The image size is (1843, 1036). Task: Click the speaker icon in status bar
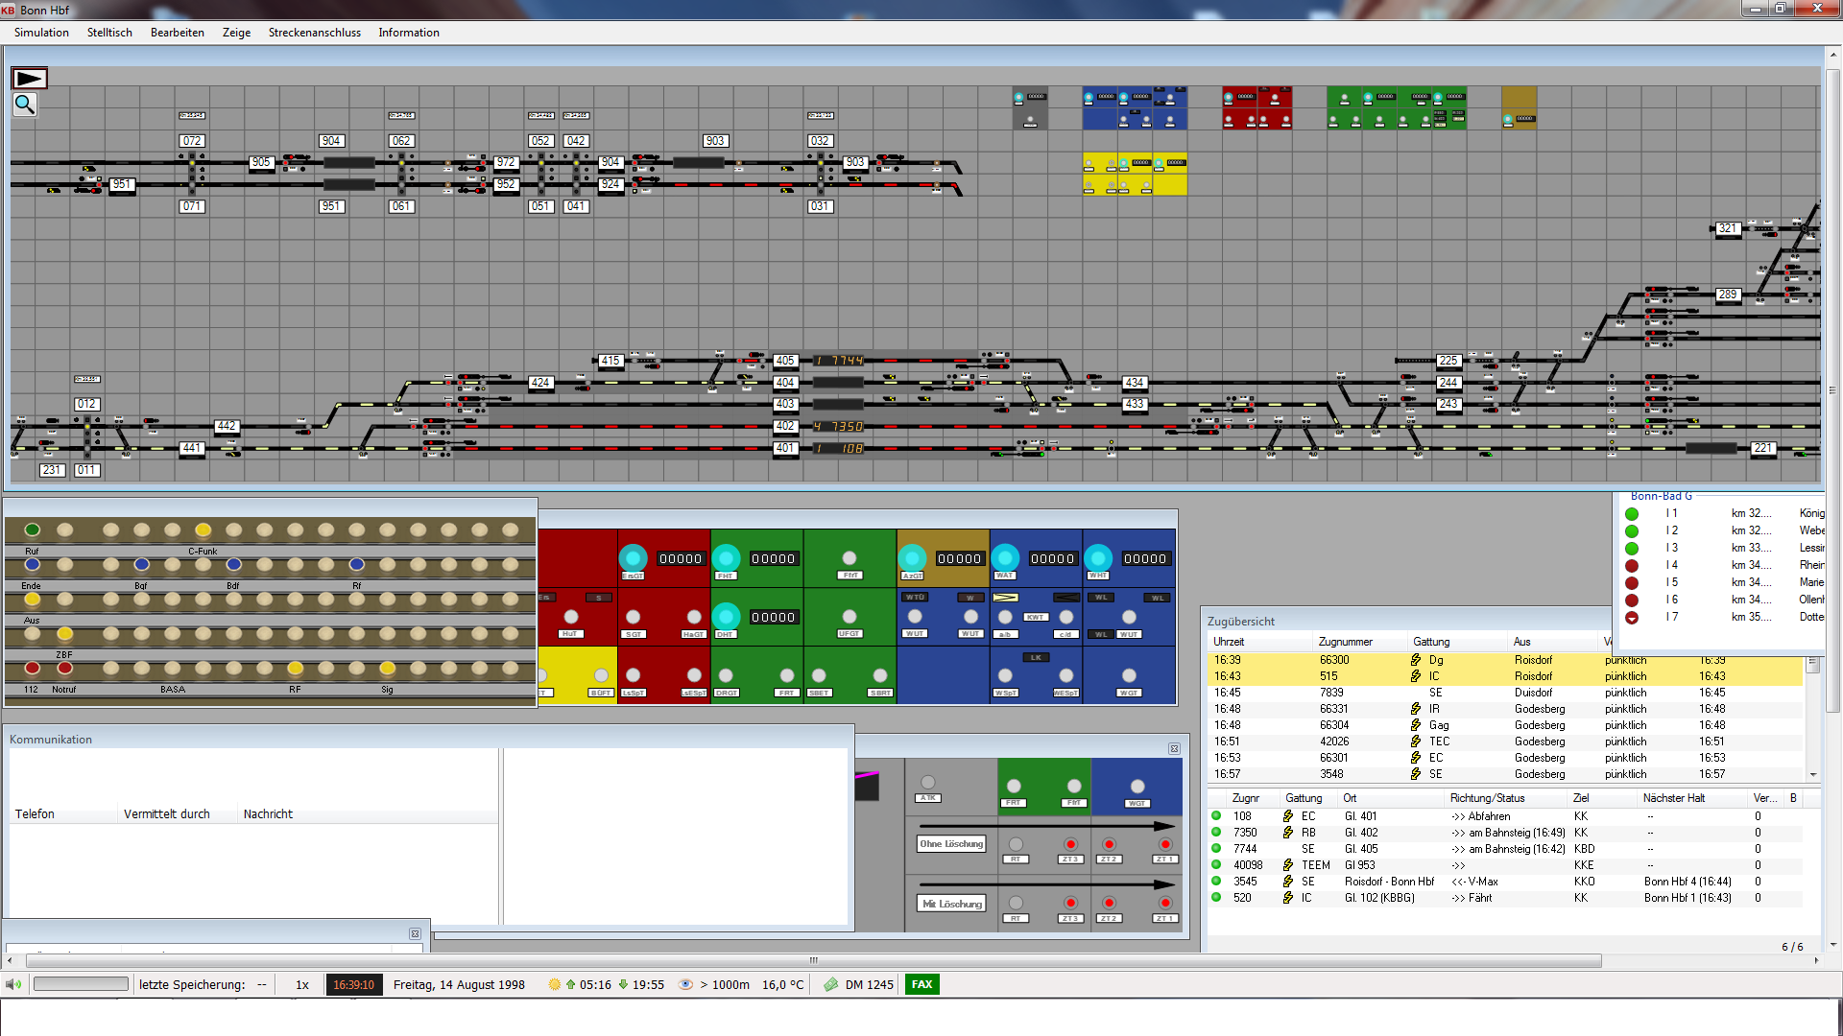tap(13, 984)
